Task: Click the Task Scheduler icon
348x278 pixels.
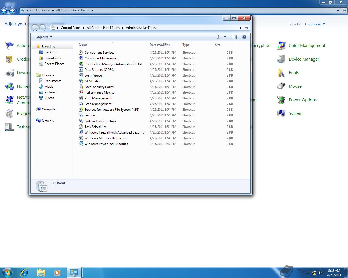Action: point(81,127)
